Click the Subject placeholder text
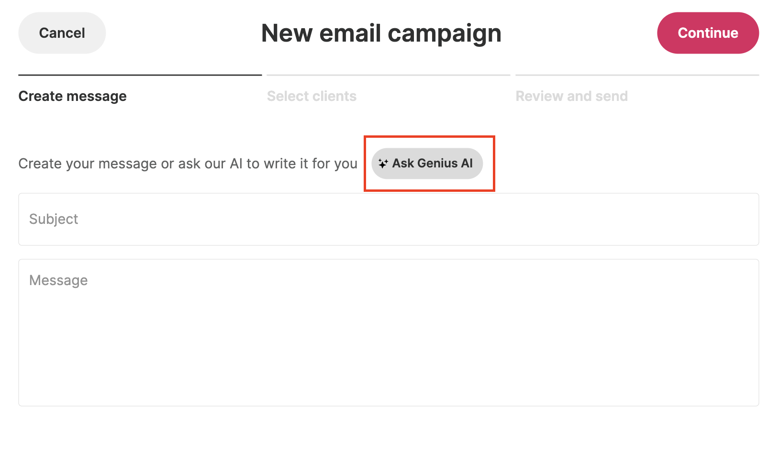 pyautogui.click(x=54, y=219)
